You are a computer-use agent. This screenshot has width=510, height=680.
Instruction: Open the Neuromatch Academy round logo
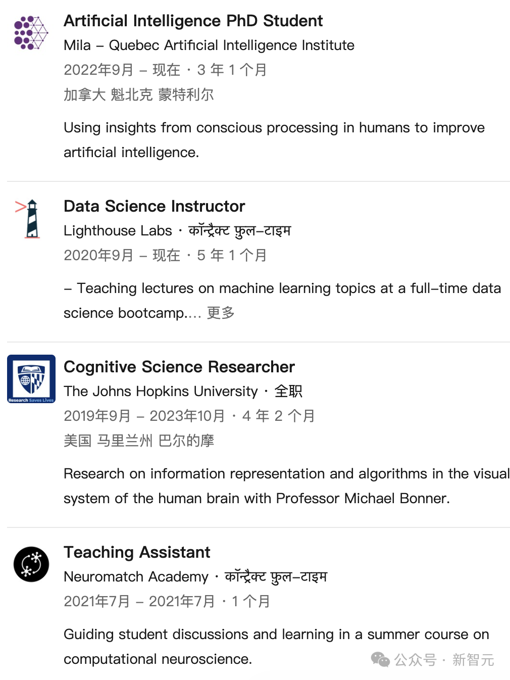[31, 564]
